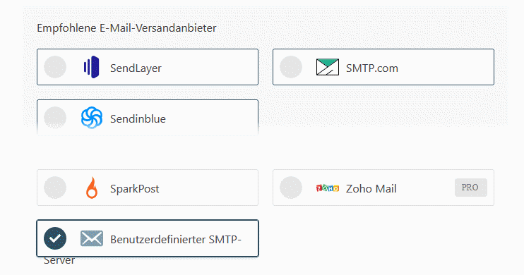Choose the Zoho Mail label text
The image size is (524, 275).
tap(371, 189)
